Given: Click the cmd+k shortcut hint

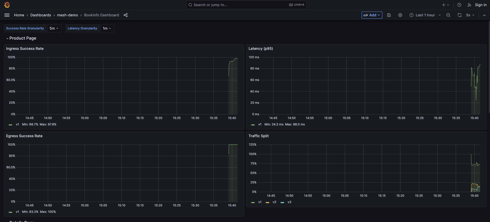Looking at the screenshot, I should (297, 5).
